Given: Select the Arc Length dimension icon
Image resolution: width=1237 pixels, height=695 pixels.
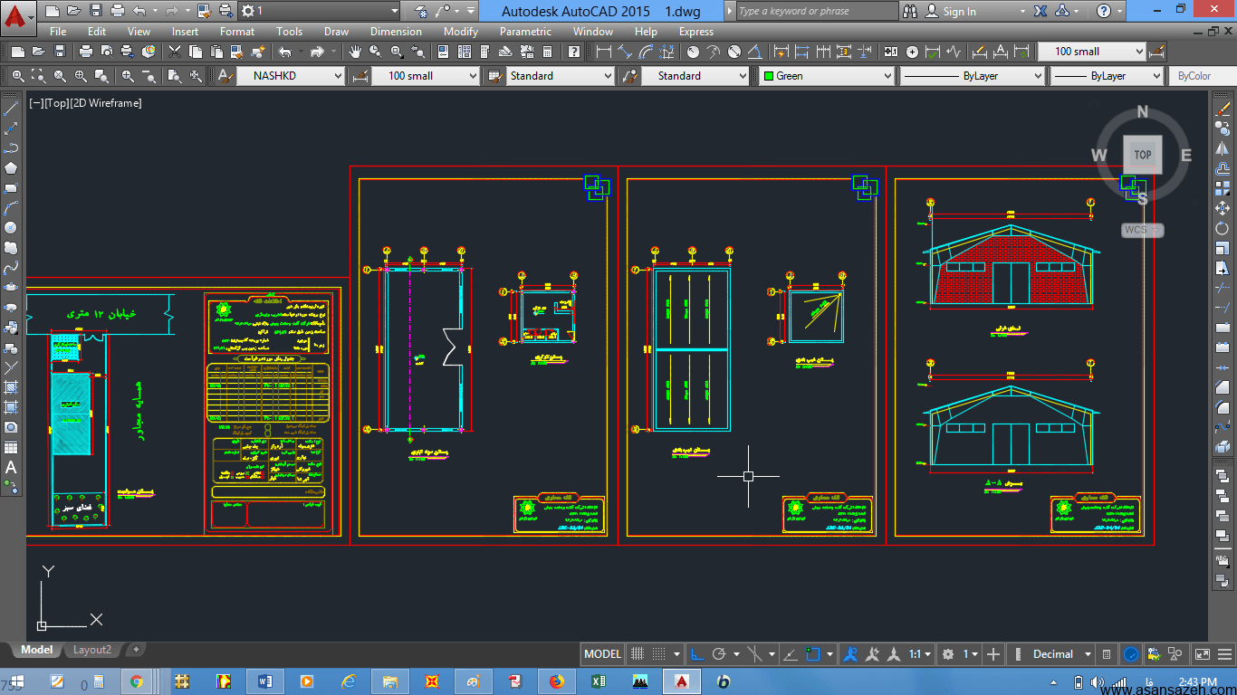Looking at the screenshot, I should 647,52.
